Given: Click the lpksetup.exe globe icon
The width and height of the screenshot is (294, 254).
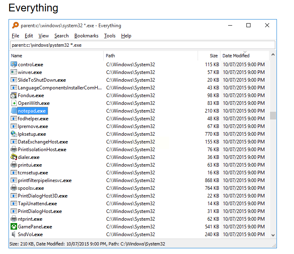Looking at the screenshot, I should 14,134.
